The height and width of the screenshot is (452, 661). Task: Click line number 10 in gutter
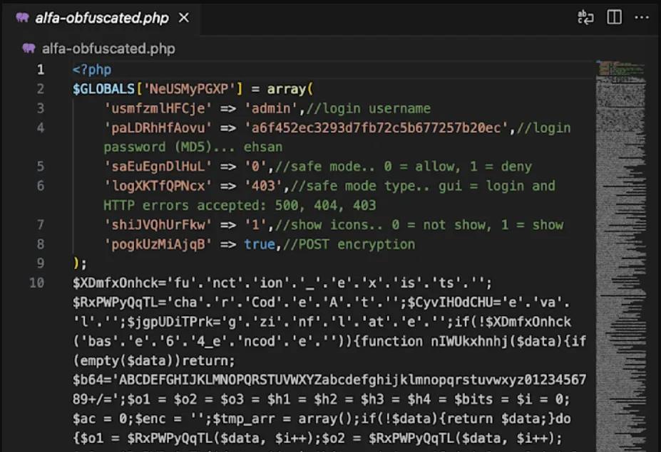[37, 283]
